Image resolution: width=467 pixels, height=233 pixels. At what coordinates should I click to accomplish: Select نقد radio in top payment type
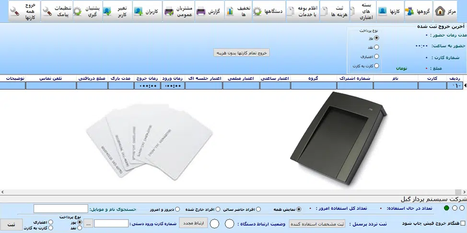pos(376,47)
